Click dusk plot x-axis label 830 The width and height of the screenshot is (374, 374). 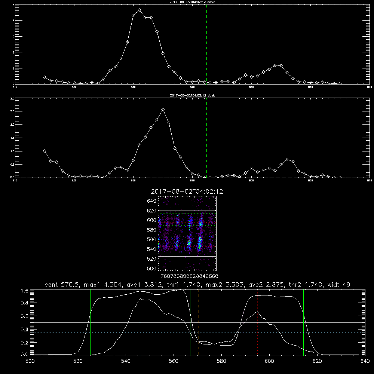(133, 181)
